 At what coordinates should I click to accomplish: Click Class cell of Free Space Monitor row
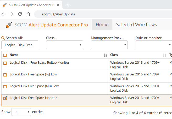138,100
